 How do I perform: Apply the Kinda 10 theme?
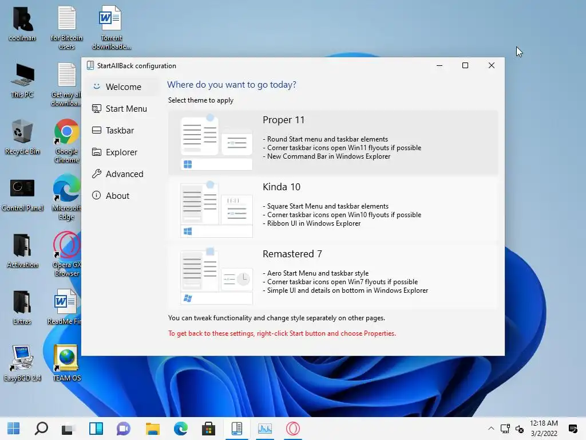click(332, 210)
